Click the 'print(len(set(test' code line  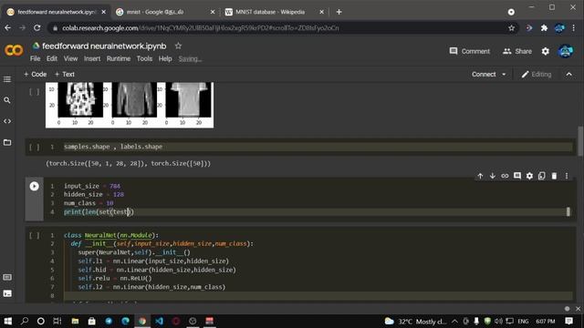pyautogui.click(x=99, y=212)
